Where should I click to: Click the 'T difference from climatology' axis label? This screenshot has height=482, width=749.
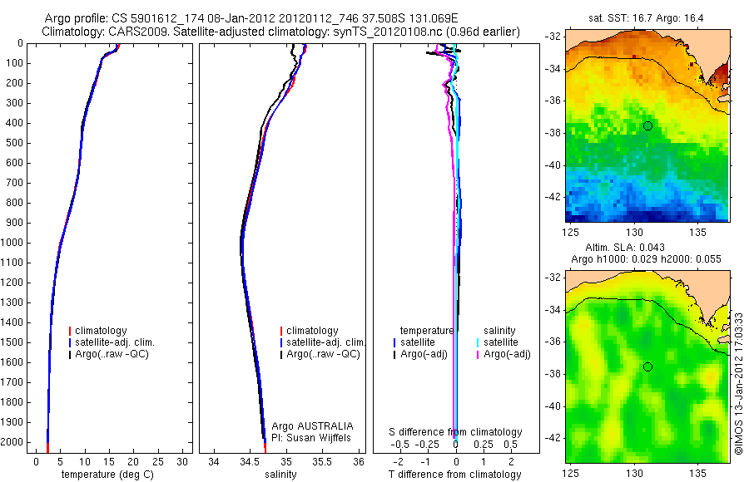(x=454, y=475)
